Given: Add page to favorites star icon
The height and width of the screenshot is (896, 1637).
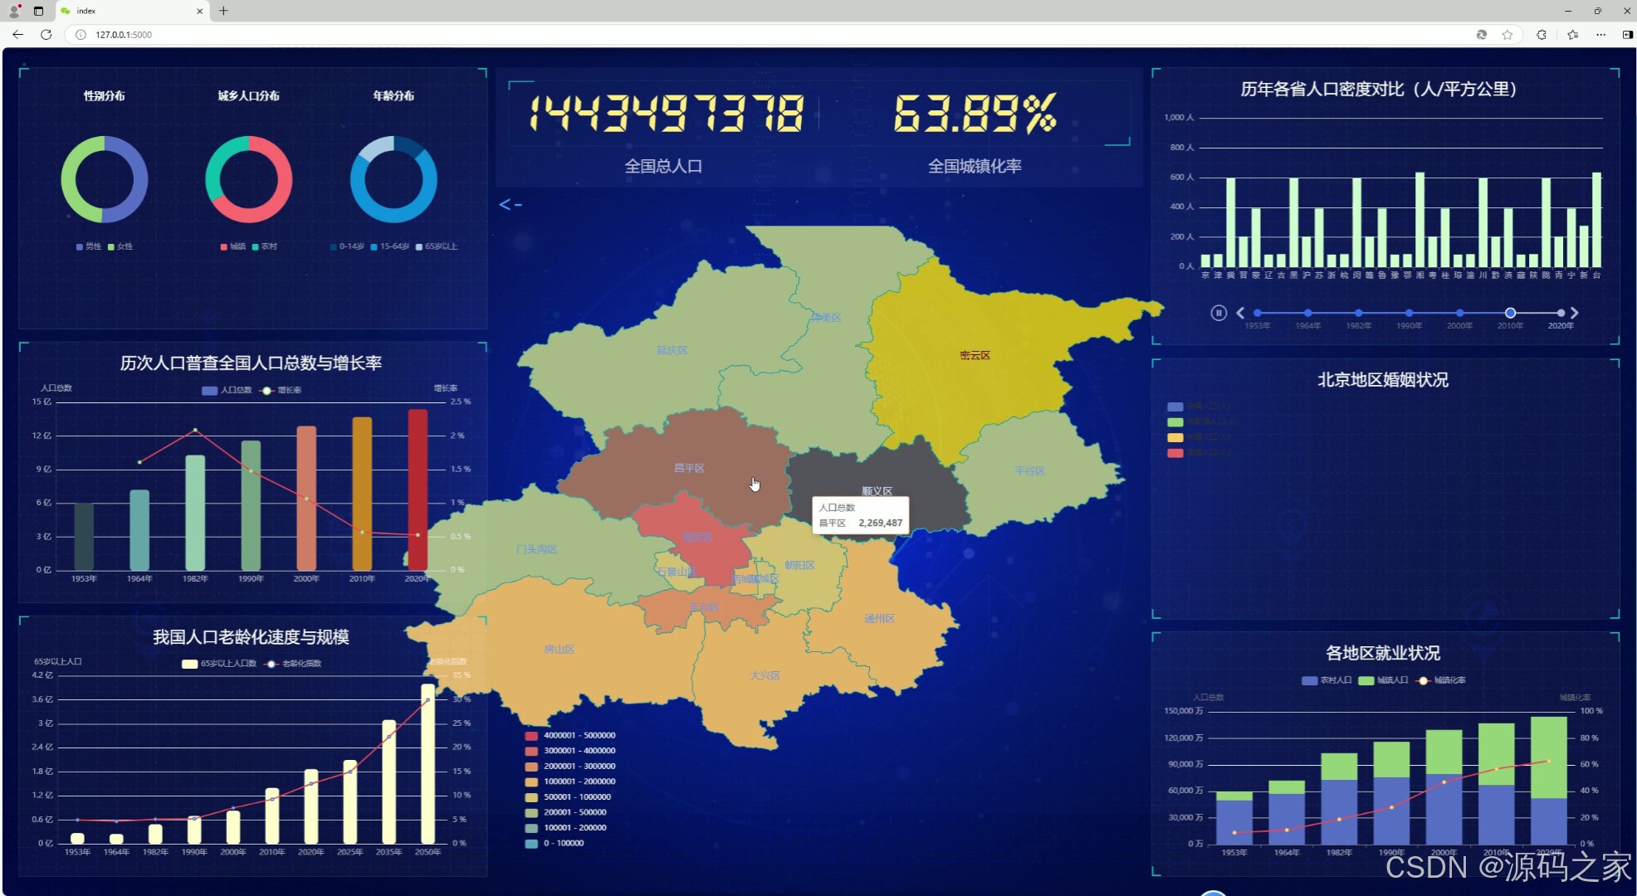Looking at the screenshot, I should 1508,35.
